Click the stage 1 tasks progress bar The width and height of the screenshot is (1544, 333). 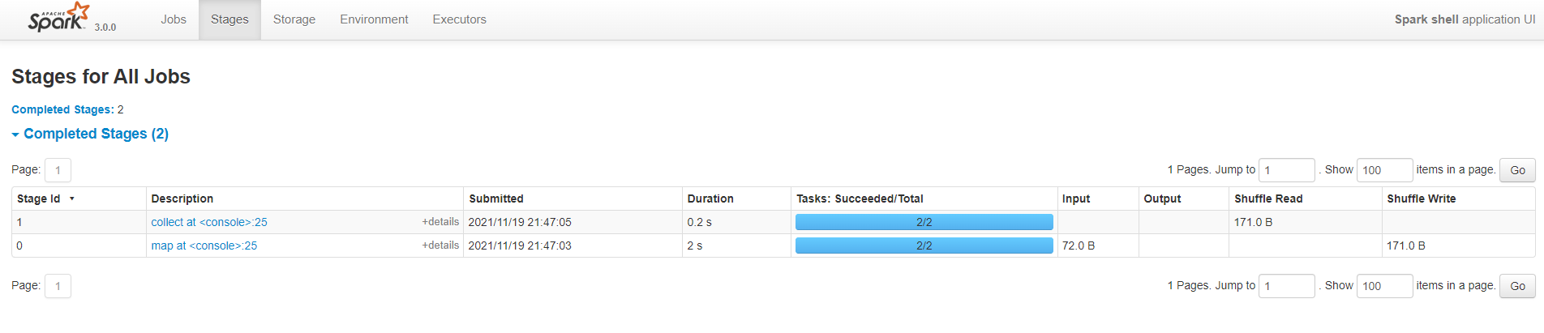924,222
